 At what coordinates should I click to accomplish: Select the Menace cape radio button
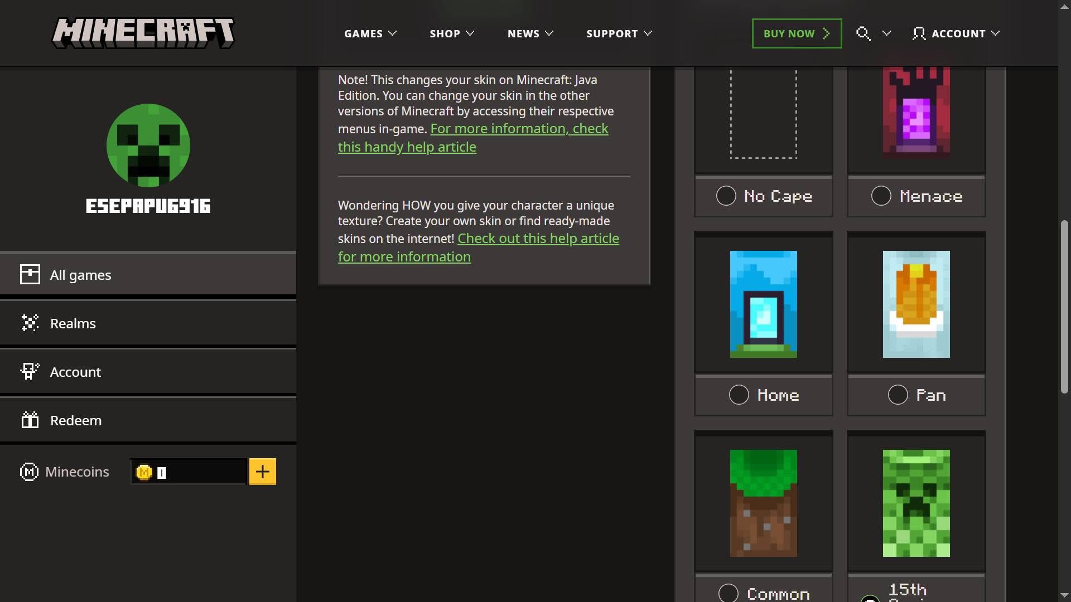pyautogui.click(x=881, y=196)
